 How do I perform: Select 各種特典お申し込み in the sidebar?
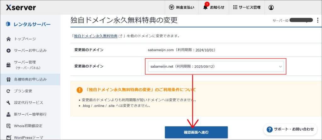(x=30, y=79)
